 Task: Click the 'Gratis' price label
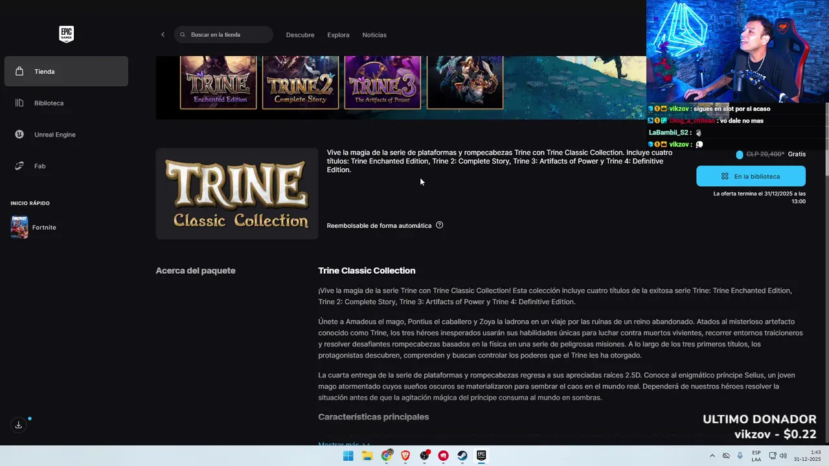797,155
